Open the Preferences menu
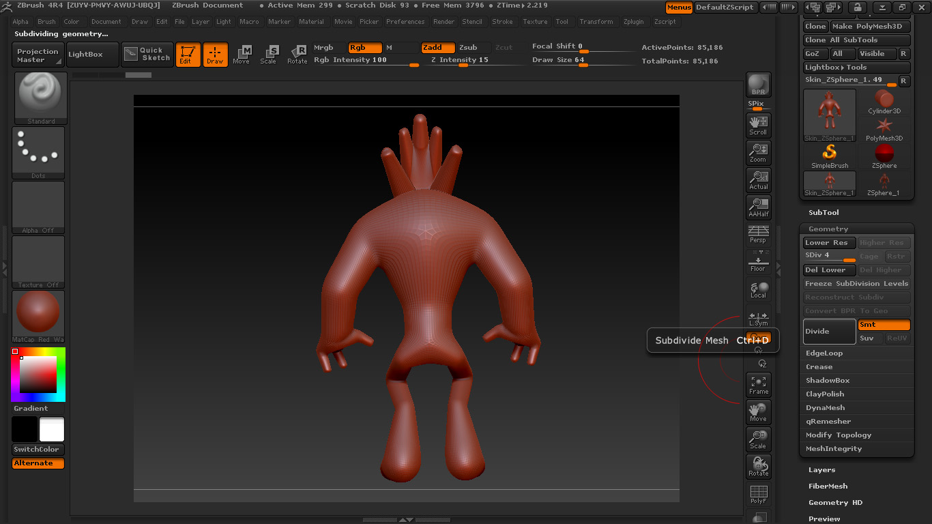The height and width of the screenshot is (524, 932). click(405, 22)
